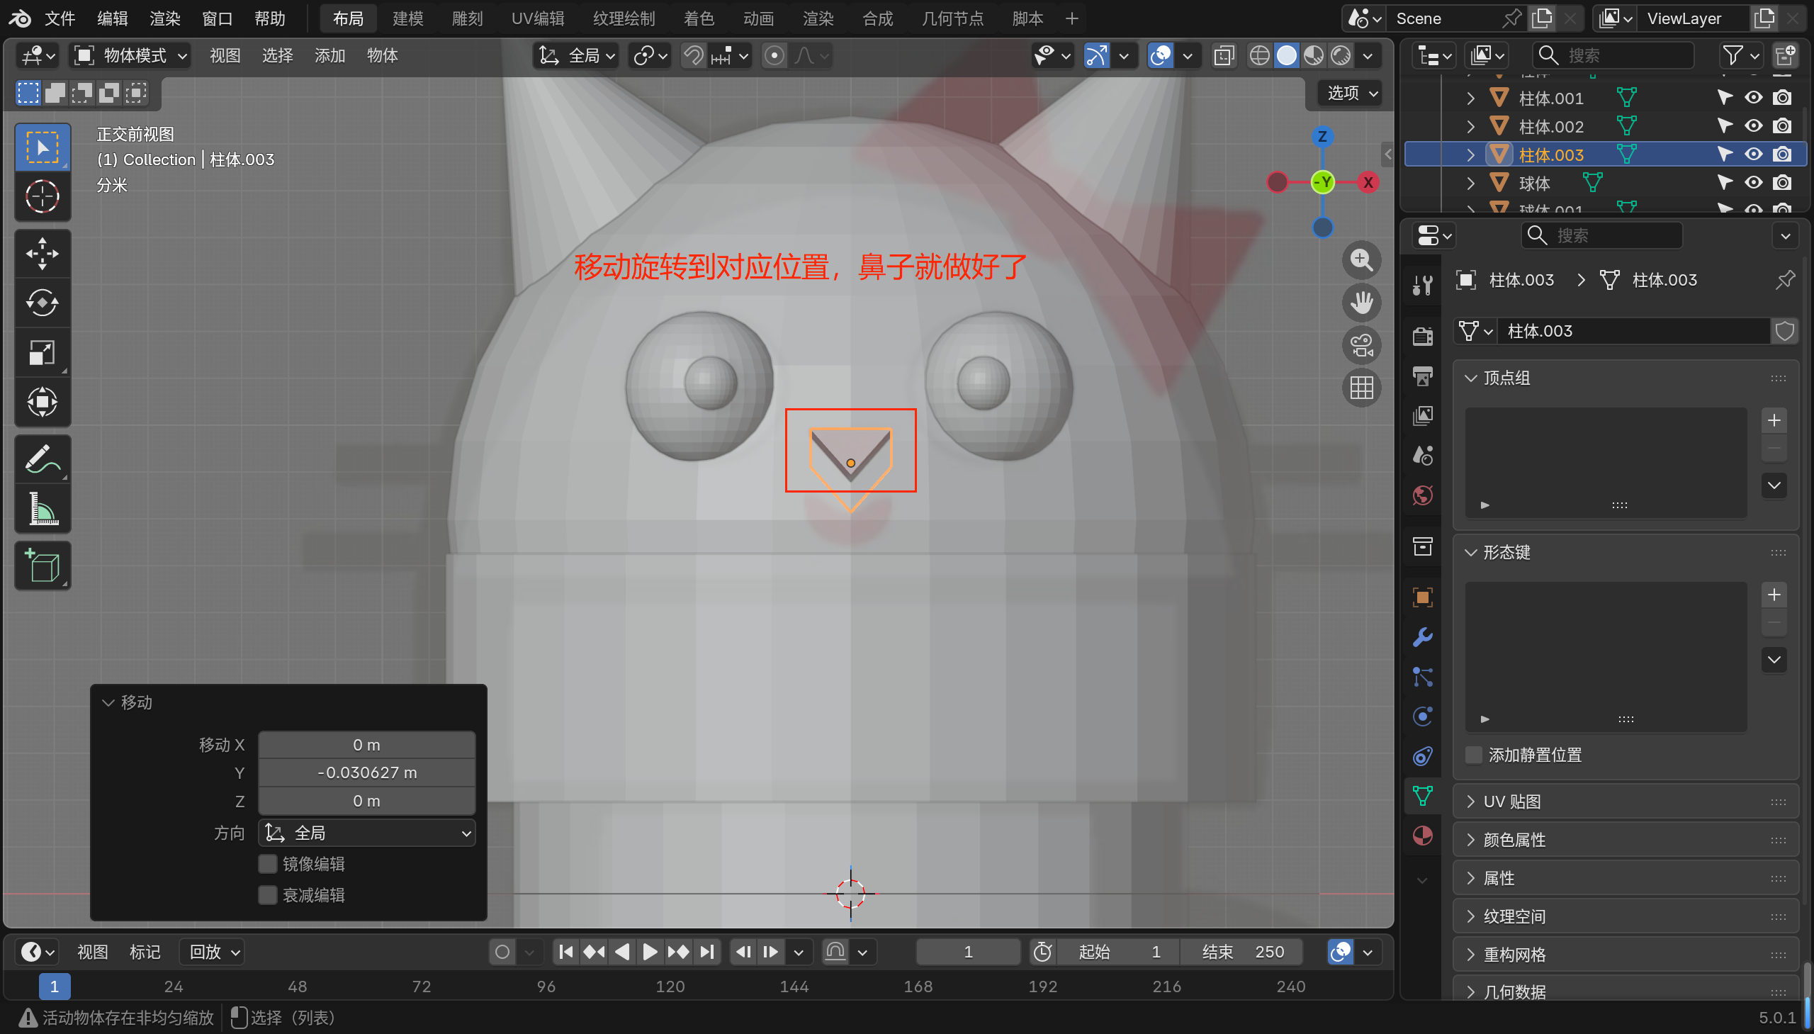Select the Rotate tool
The image size is (1814, 1034).
click(x=42, y=303)
